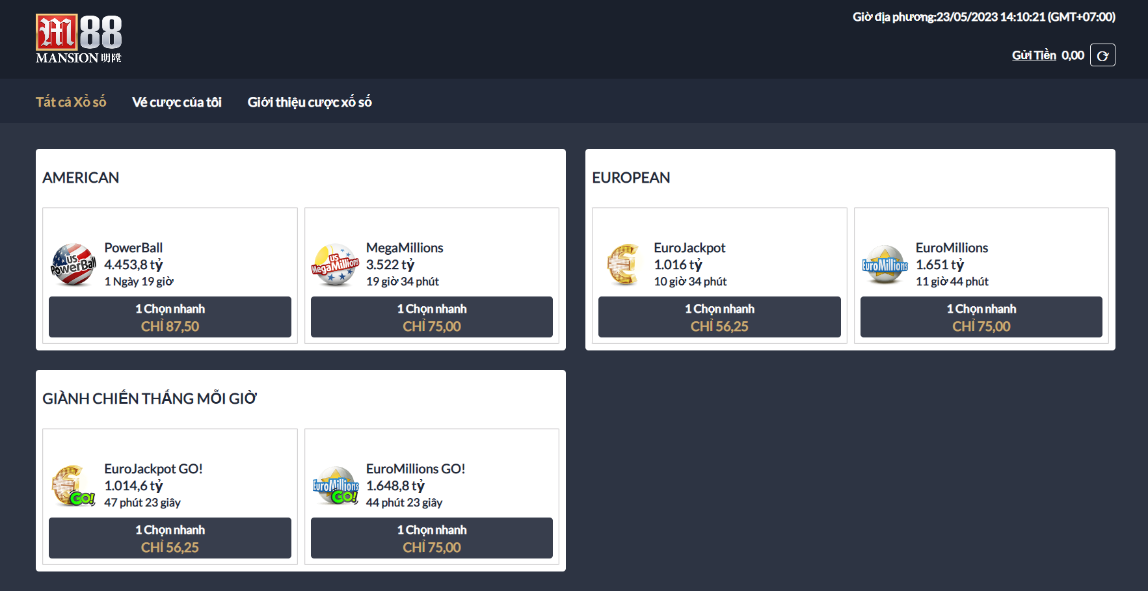Click the local time Giờ địa phương text
The width and height of the screenshot is (1148, 591).
pyautogui.click(x=984, y=17)
